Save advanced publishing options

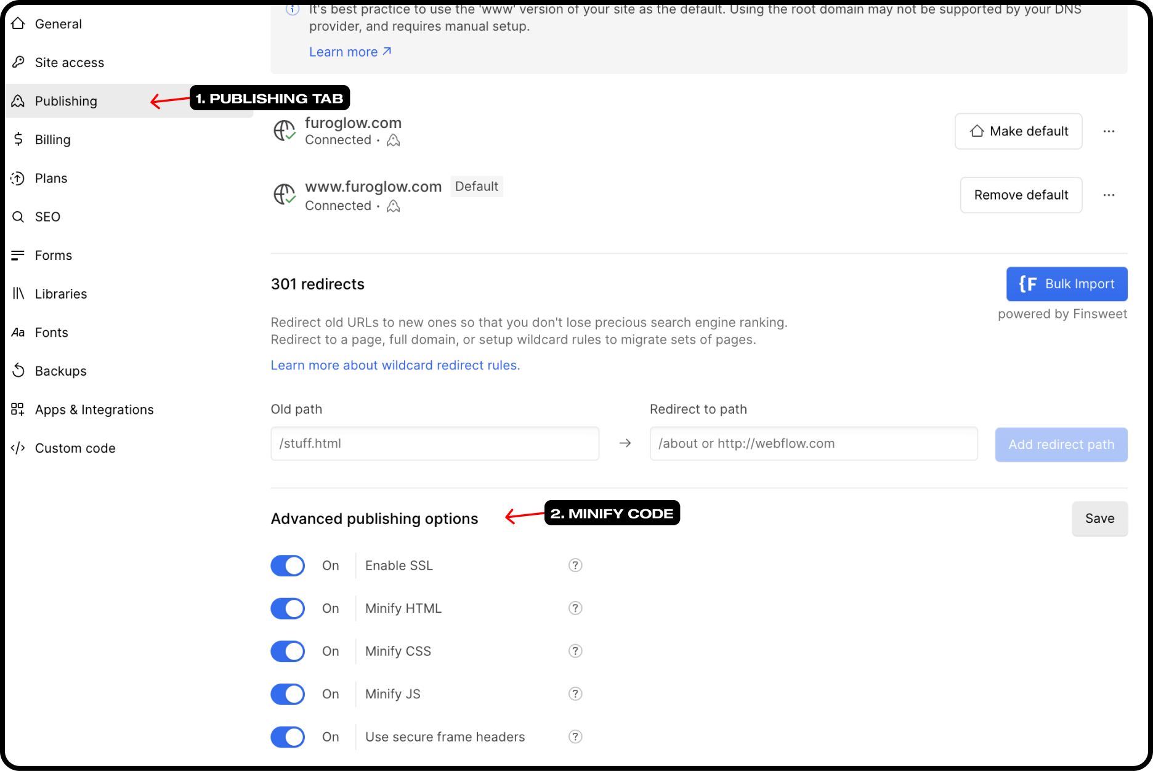tap(1099, 519)
